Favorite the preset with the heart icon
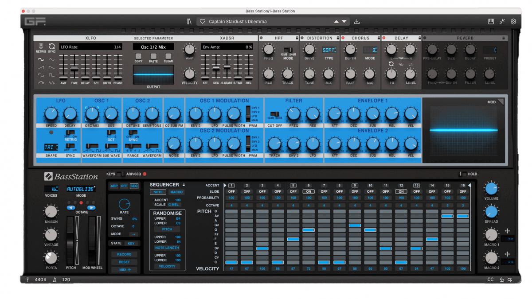532x299 pixels. pyautogui.click(x=203, y=21)
